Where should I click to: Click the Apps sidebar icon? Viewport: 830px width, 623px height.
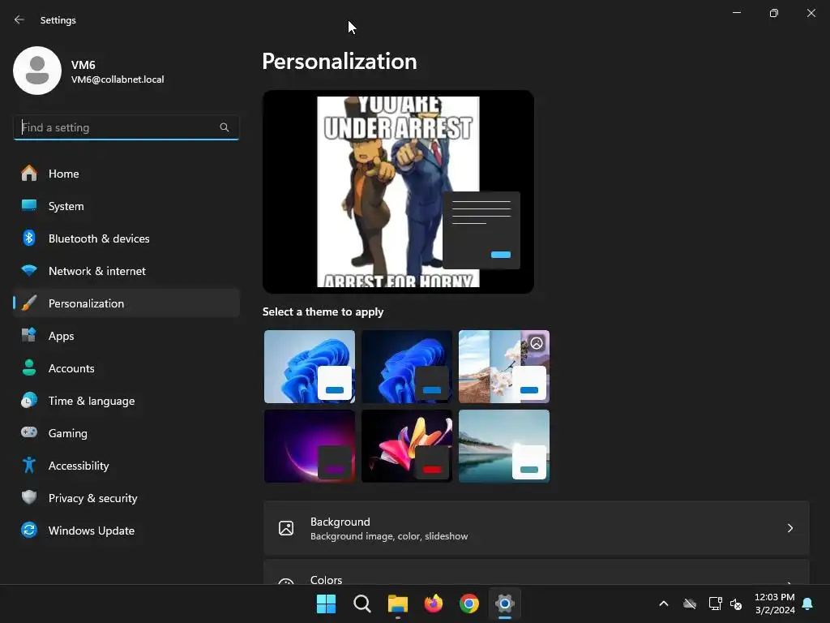coord(29,335)
